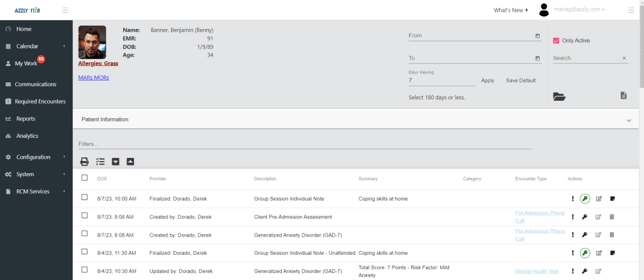Image resolution: width=644 pixels, height=280 pixels.
Task: Open the folder icon below the Search field
Action: 559,96
